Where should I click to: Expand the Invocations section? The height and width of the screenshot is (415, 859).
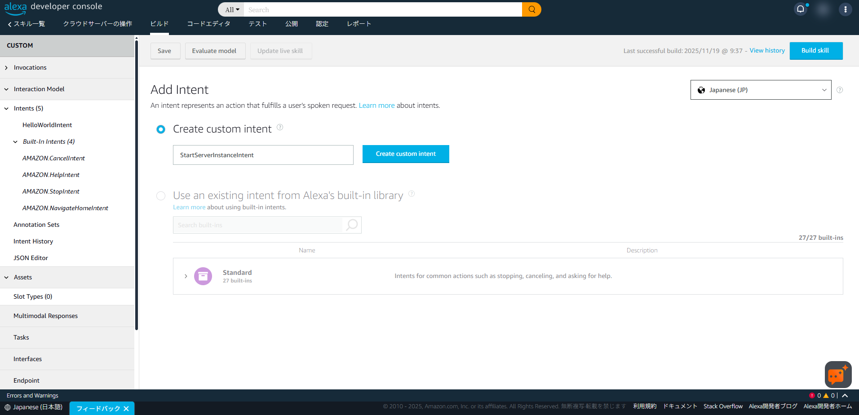[6, 68]
